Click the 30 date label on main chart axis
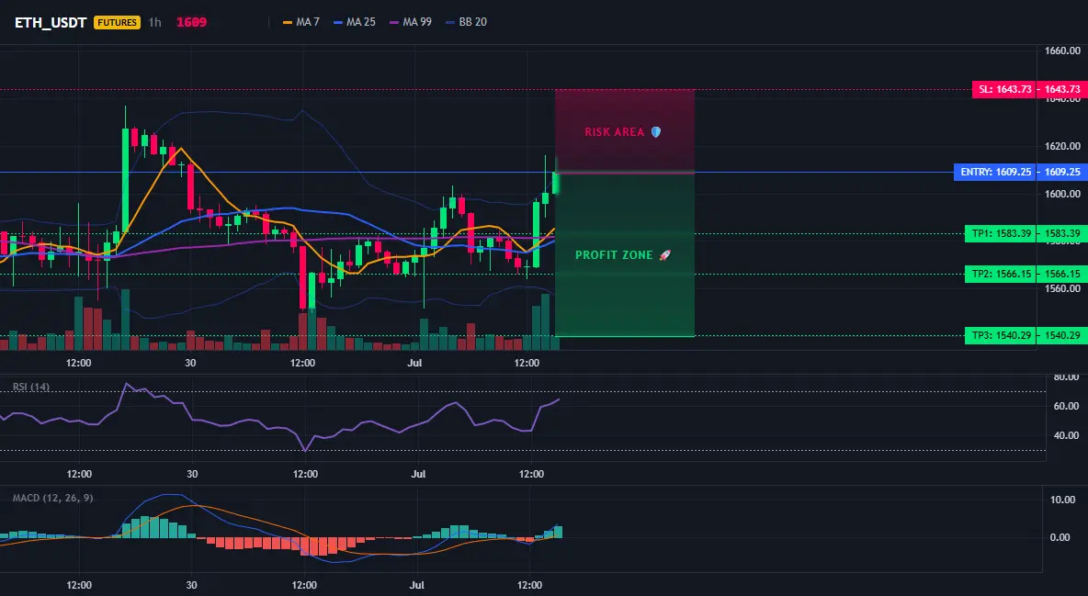The width and height of the screenshot is (1088, 596). tap(191, 363)
